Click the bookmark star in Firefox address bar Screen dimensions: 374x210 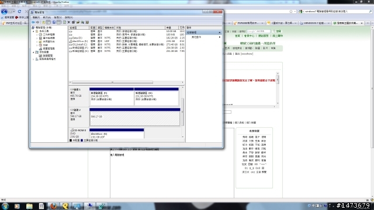click(x=291, y=11)
